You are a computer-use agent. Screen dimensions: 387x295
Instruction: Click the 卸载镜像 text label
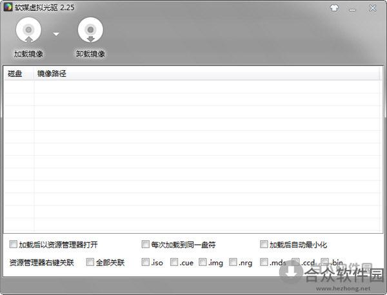pyautogui.click(x=90, y=53)
